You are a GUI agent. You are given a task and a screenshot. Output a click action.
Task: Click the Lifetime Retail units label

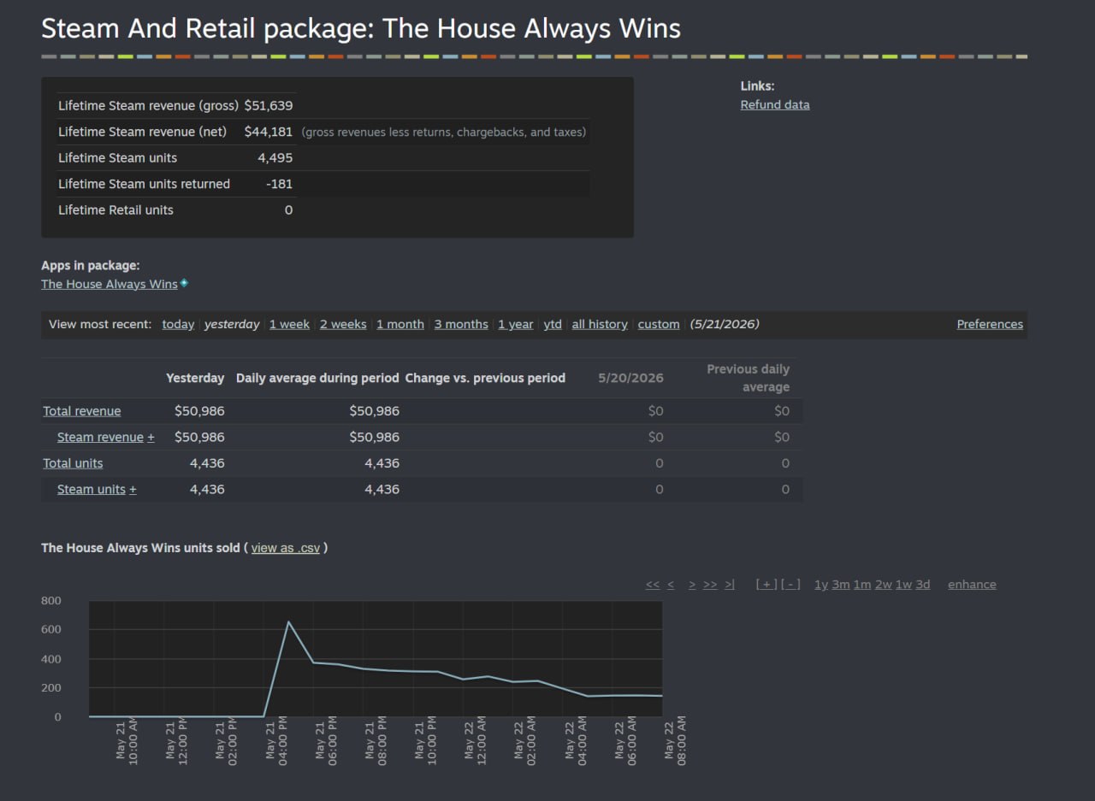(115, 210)
